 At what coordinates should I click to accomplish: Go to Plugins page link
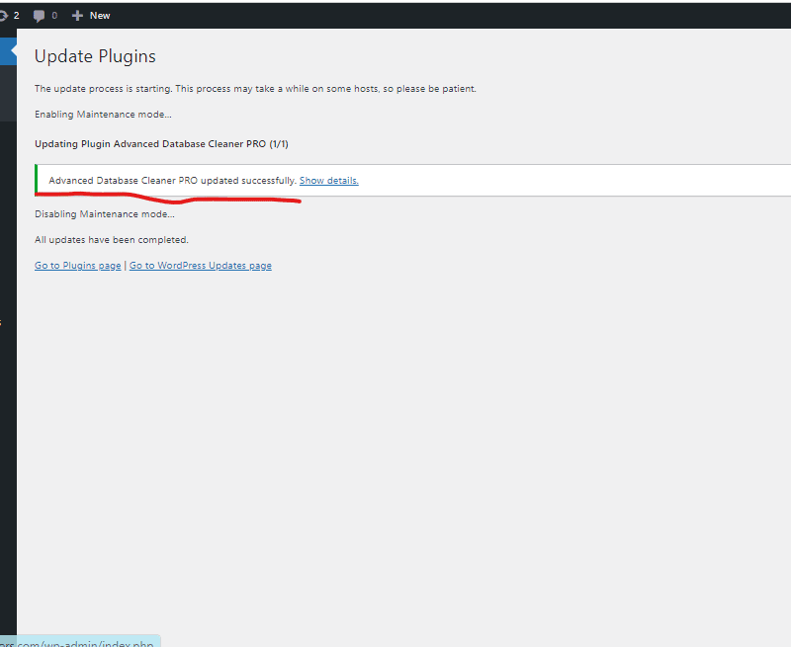pos(78,266)
